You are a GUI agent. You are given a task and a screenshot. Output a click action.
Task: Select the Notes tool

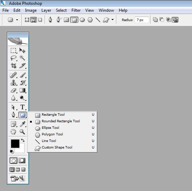pos(13,124)
